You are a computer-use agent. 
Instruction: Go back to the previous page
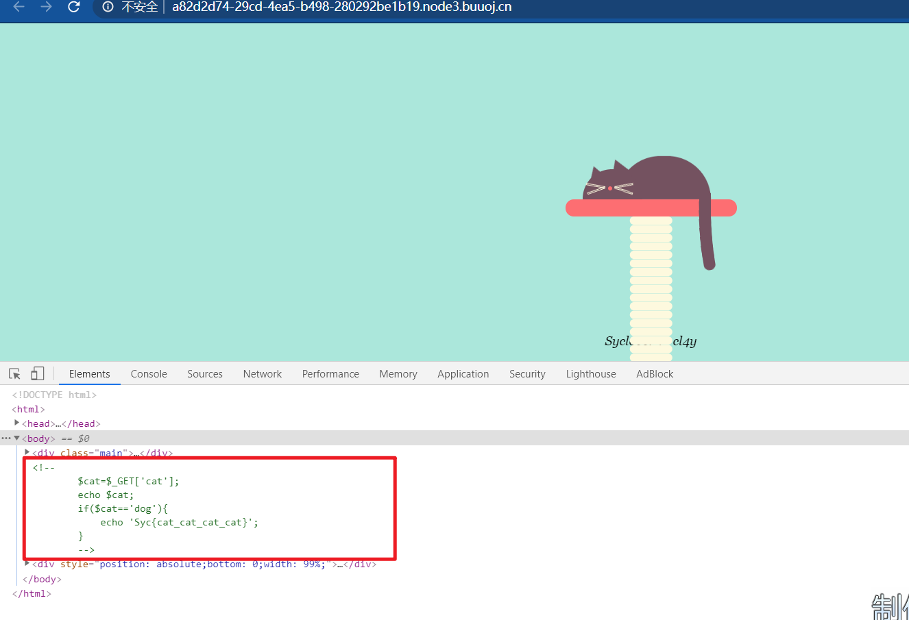pos(19,7)
